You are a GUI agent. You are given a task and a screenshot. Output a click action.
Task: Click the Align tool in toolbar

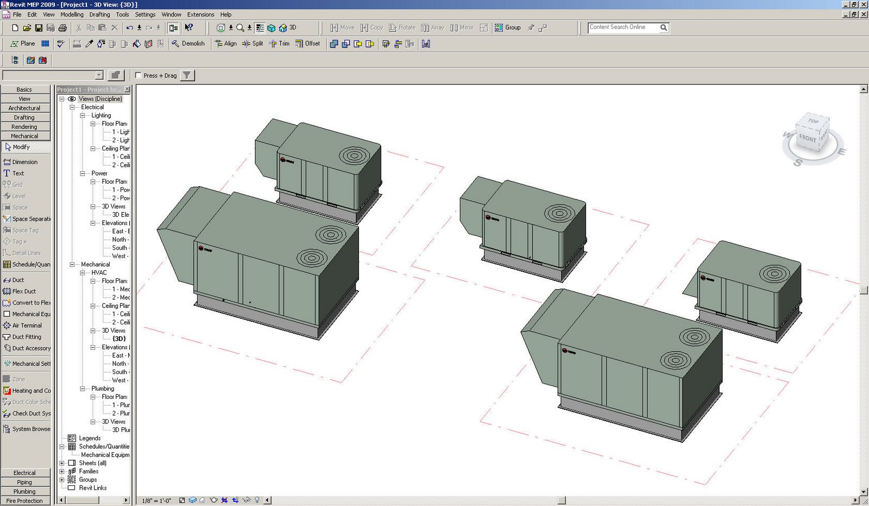click(225, 43)
